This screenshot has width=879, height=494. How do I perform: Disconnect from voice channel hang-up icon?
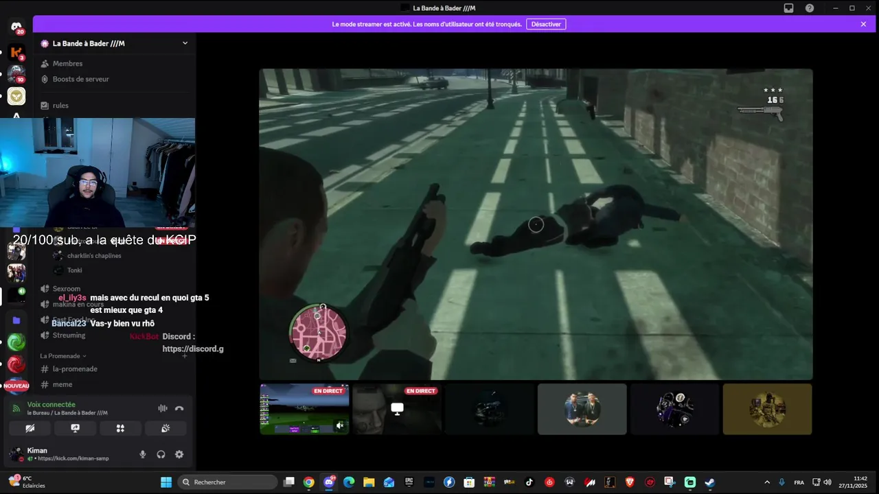pos(179,408)
